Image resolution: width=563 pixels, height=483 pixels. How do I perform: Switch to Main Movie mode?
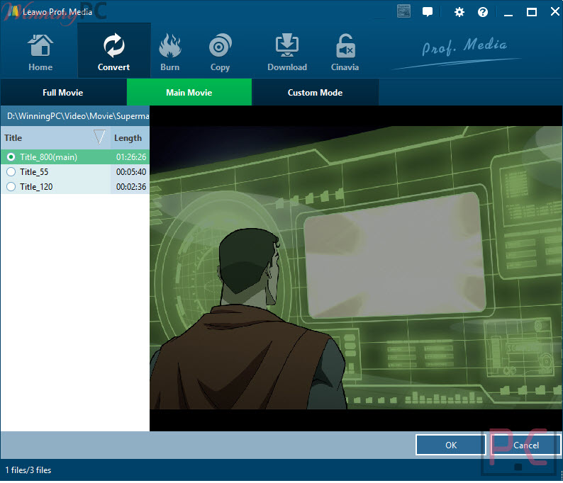click(189, 93)
